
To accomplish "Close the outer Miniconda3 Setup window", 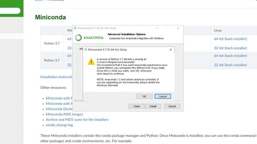I will (178, 28).
